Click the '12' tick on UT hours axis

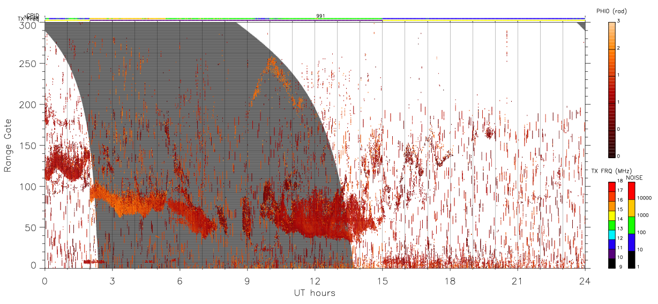click(x=315, y=280)
